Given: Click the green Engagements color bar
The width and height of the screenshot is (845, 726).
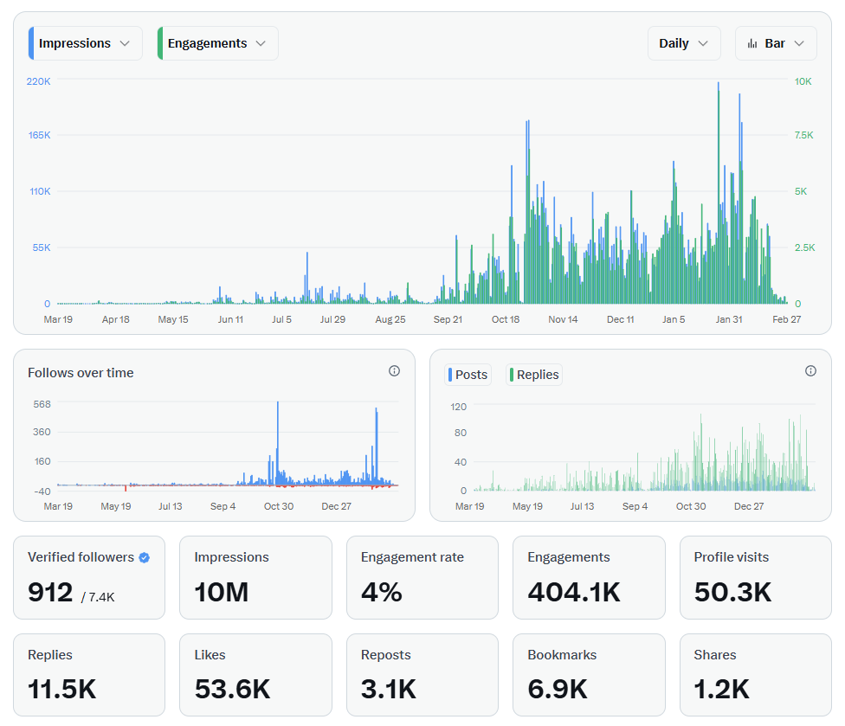Looking at the screenshot, I should pyautogui.click(x=160, y=43).
